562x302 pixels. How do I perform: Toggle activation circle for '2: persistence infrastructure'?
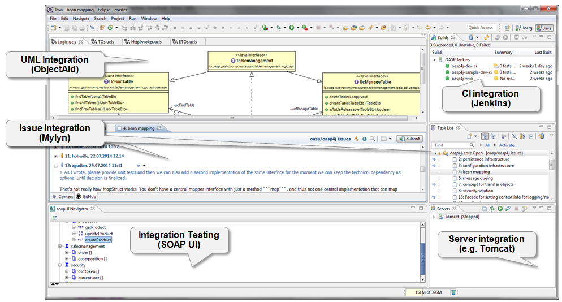tap(439, 159)
